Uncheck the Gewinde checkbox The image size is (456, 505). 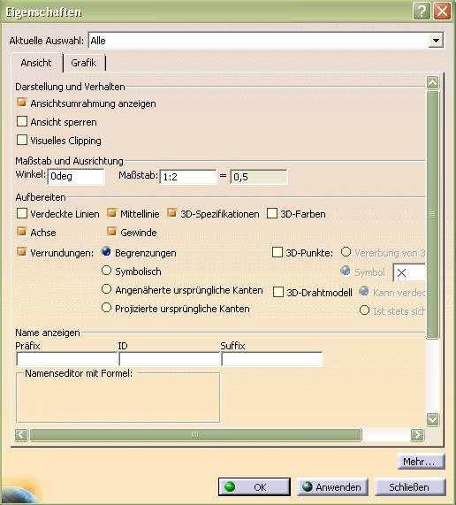(x=111, y=231)
